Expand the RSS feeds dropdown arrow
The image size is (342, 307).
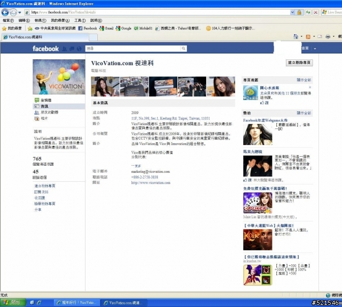[314, 36]
